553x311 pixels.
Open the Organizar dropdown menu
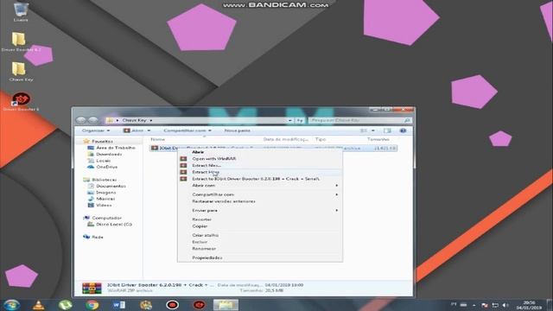click(x=95, y=130)
